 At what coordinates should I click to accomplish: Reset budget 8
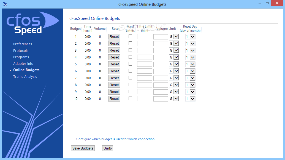[114, 85]
